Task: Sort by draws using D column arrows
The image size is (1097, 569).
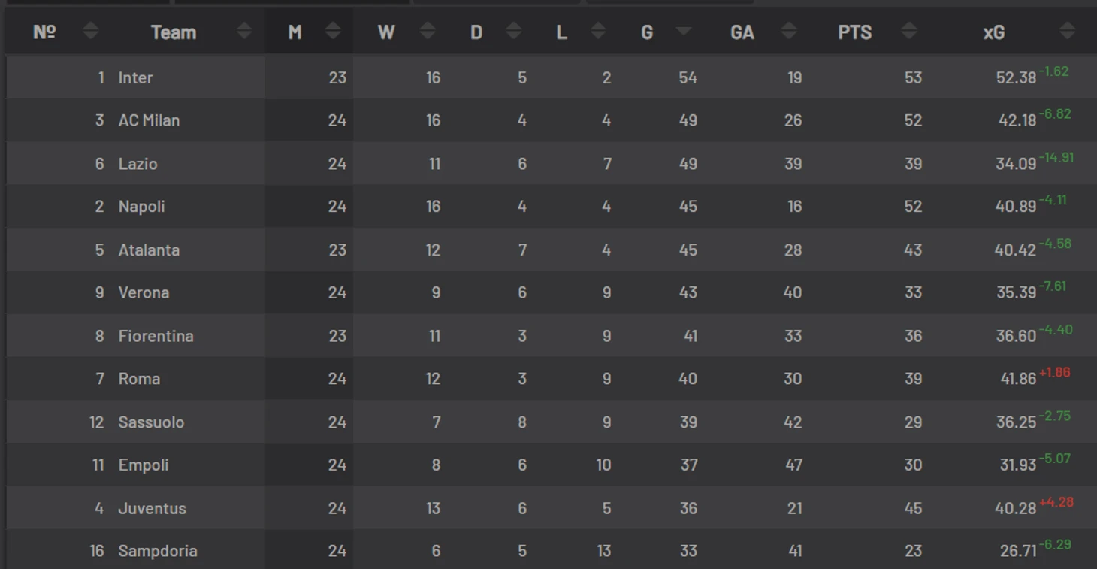Action: [514, 31]
